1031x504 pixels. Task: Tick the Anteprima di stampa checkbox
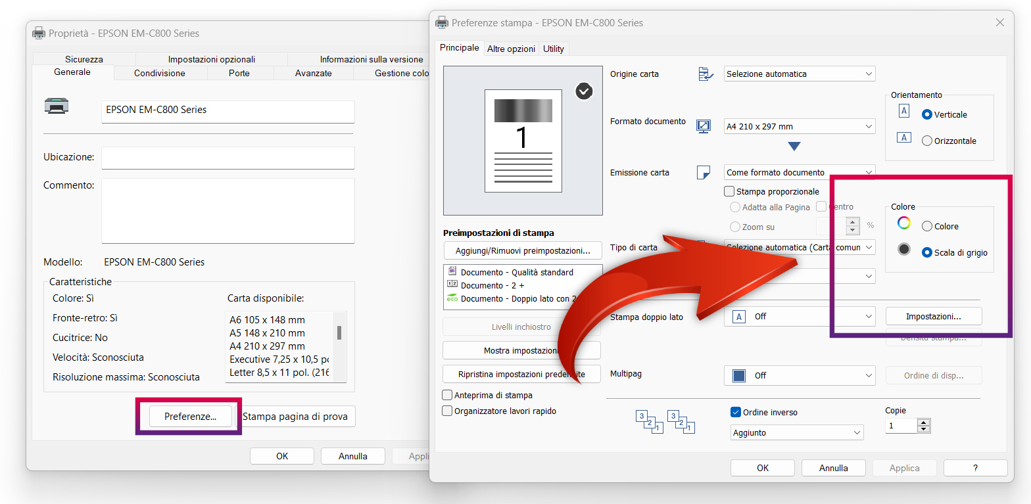(448, 395)
